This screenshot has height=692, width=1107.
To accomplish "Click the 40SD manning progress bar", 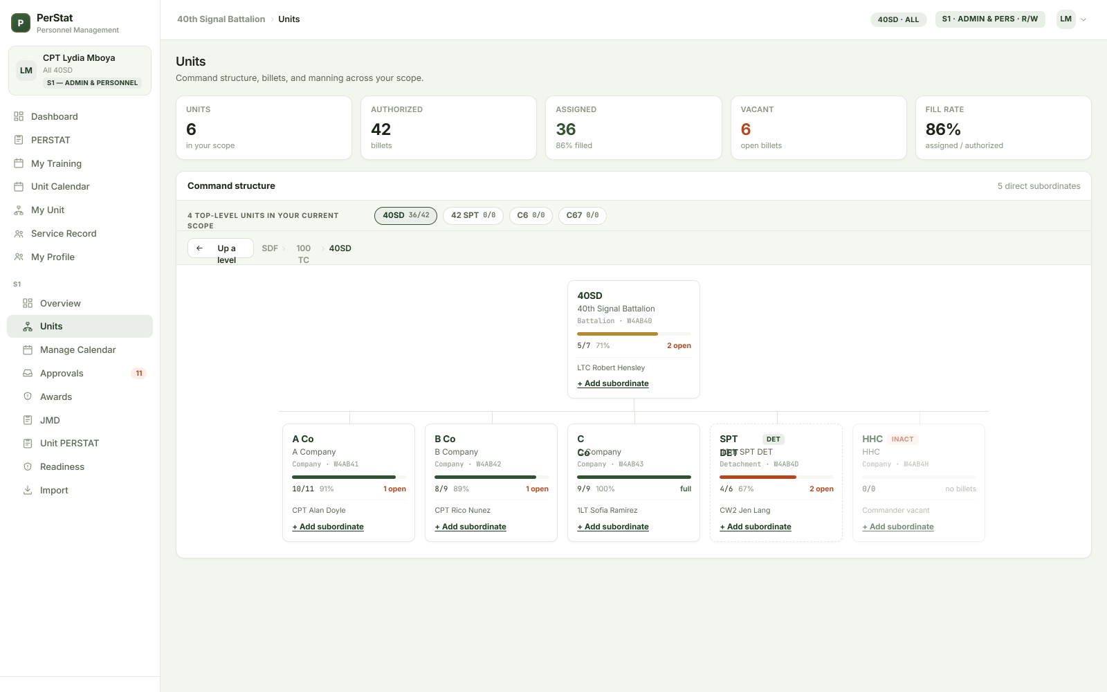I will point(634,334).
